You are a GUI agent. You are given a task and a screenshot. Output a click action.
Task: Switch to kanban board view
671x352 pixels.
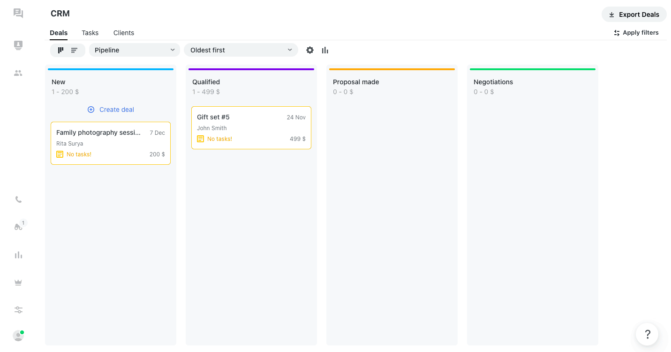(x=61, y=50)
